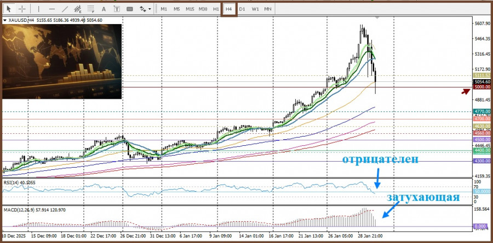Draw a vertical line tool
Screen dimensions: 493x243
38,9
